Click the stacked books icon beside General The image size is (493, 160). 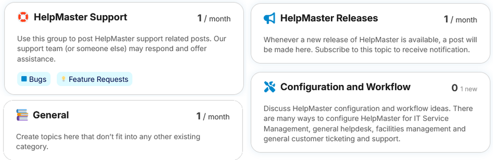click(22, 115)
